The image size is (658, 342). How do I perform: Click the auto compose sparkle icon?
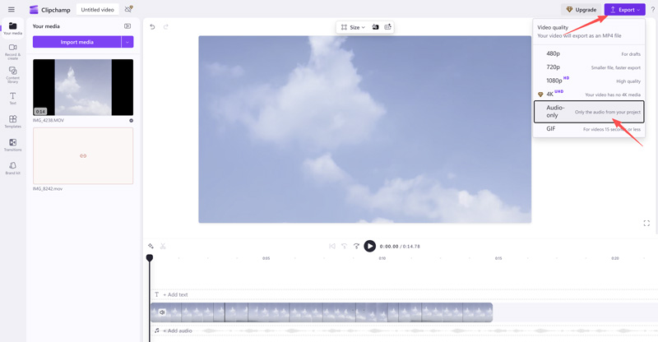pos(151,246)
